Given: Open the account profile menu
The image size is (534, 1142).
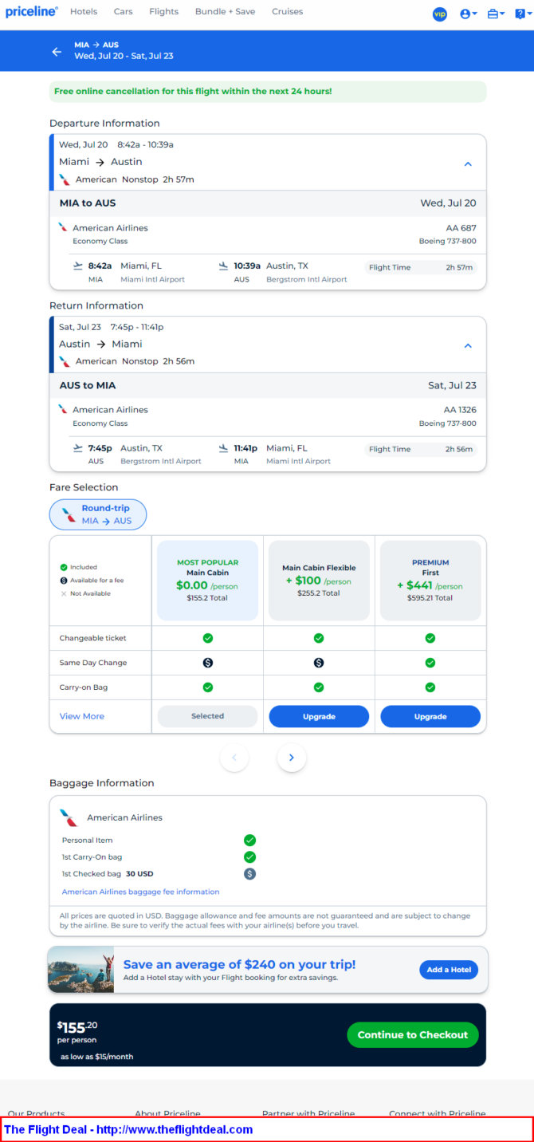Looking at the screenshot, I should coord(469,14).
